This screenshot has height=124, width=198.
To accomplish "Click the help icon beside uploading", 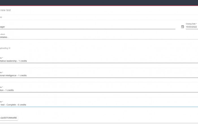I will tap(9, 48).
